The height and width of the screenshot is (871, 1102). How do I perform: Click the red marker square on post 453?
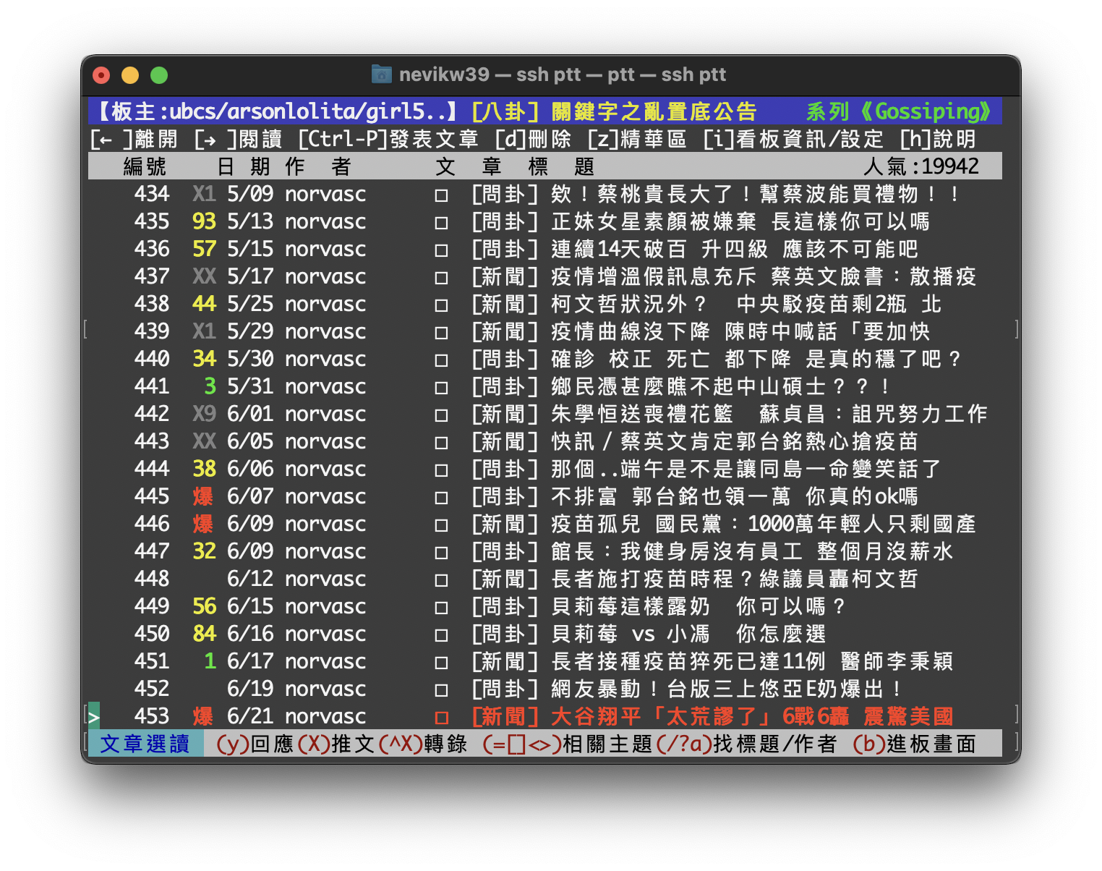click(x=441, y=718)
